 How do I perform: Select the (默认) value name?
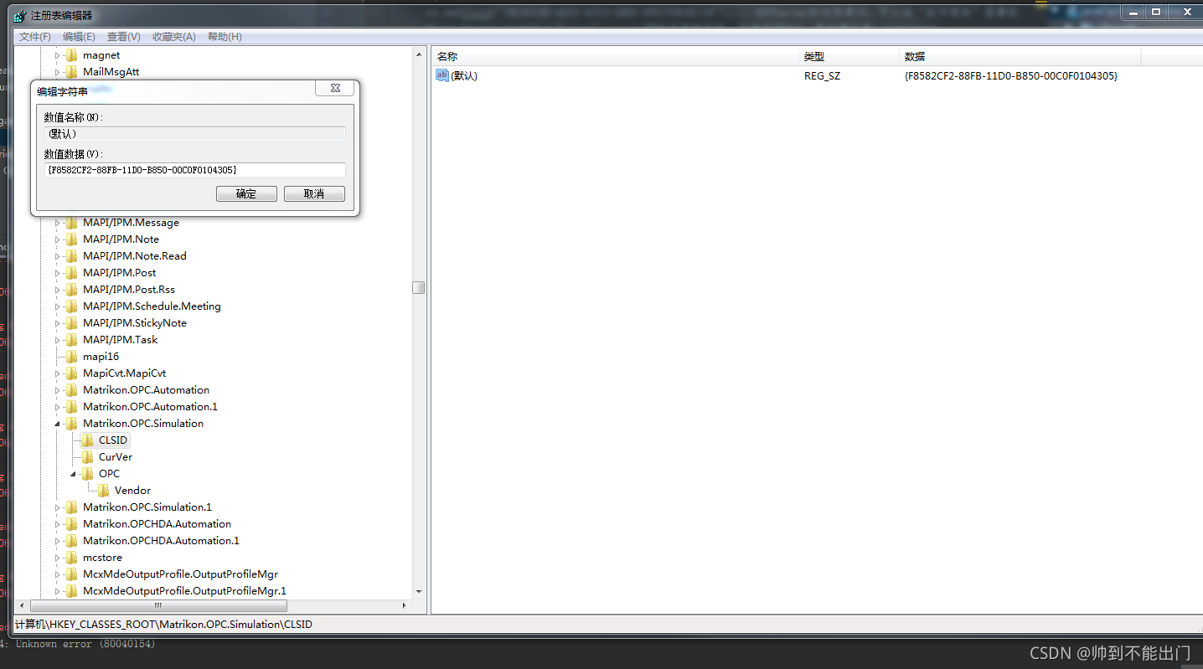(x=464, y=76)
